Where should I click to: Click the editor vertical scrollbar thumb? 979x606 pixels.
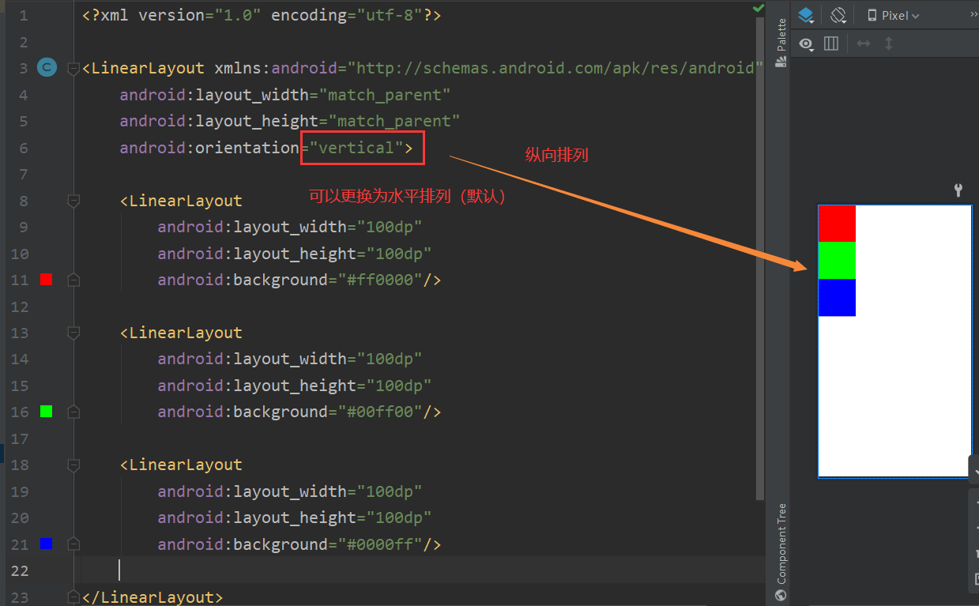[760, 257]
